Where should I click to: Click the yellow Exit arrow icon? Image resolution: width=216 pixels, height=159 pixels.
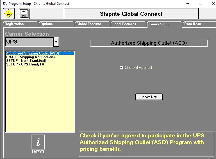click(9, 14)
